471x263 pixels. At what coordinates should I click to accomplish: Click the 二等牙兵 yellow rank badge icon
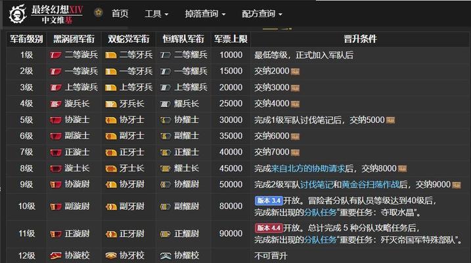coord(110,55)
